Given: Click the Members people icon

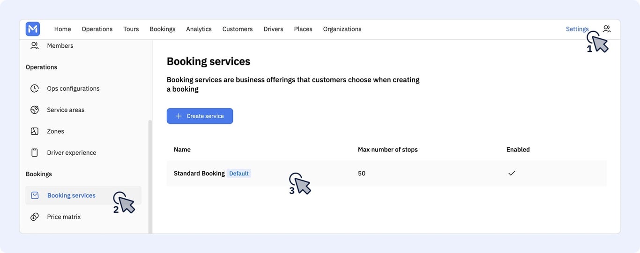Looking at the screenshot, I should pyautogui.click(x=35, y=45).
